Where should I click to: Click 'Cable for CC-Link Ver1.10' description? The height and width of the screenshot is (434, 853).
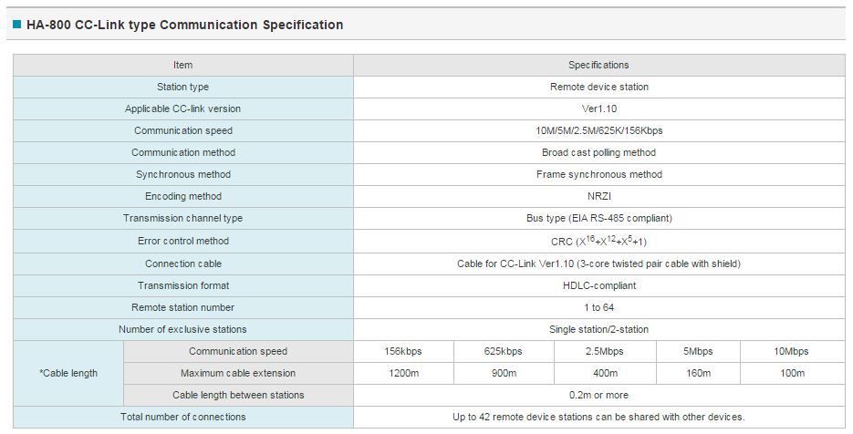tap(599, 263)
